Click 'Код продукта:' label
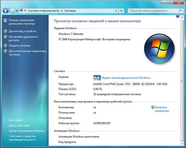This screenshot has width=186, height=148. (67, 142)
